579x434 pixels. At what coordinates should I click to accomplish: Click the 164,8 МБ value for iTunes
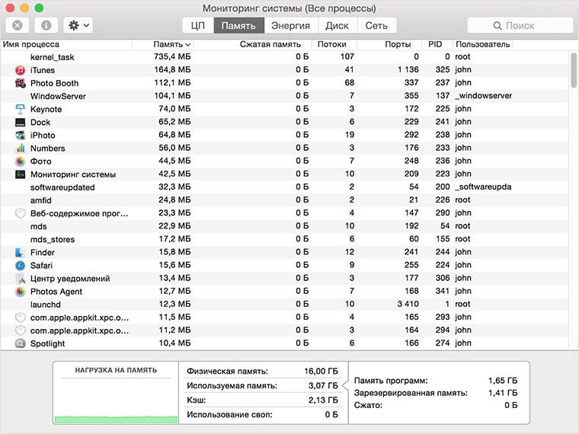point(172,70)
